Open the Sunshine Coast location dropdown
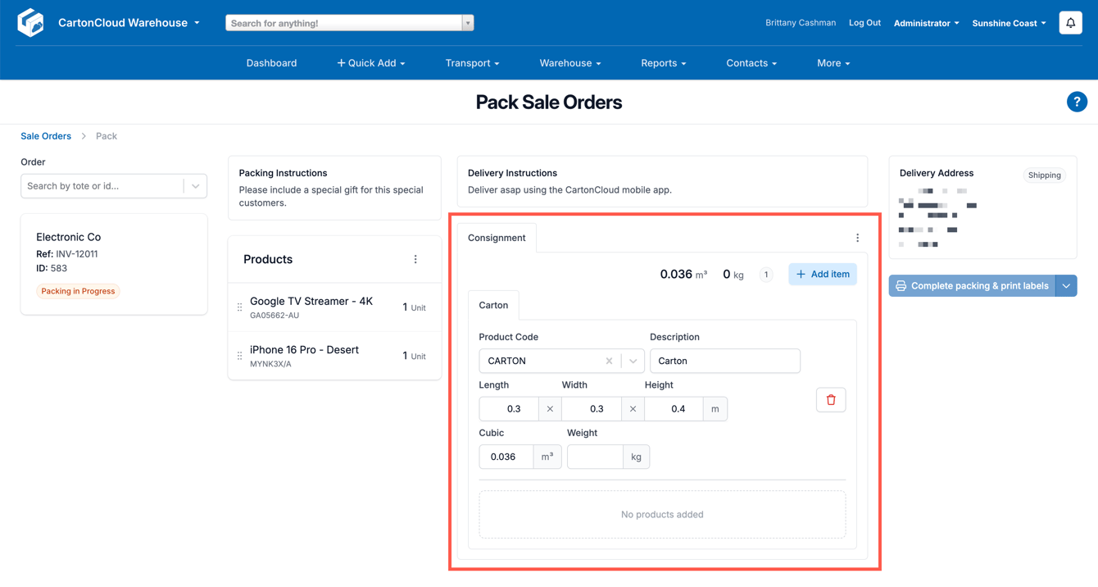 1009,23
